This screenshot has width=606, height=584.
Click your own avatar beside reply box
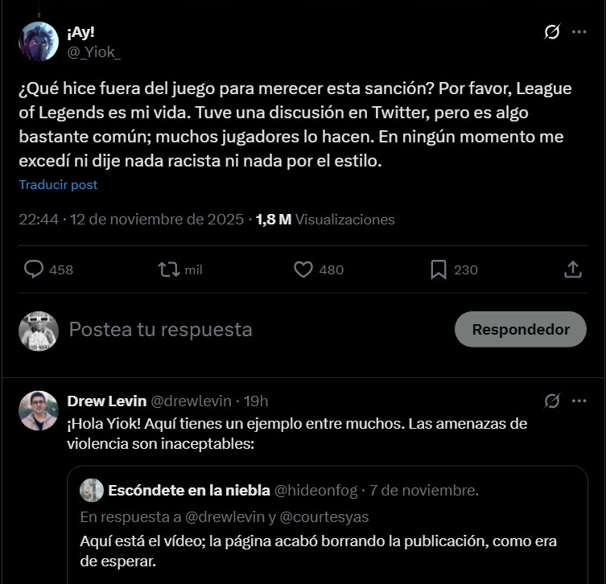39,331
